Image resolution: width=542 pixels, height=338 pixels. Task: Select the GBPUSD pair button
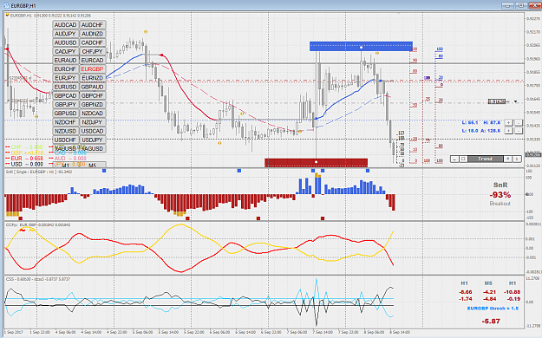click(x=66, y=114)
